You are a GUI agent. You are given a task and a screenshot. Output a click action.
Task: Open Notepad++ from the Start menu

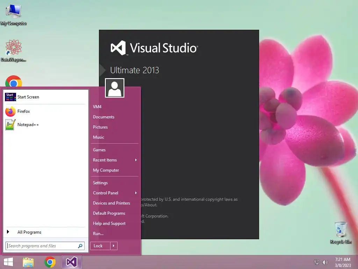pos(45,125)
